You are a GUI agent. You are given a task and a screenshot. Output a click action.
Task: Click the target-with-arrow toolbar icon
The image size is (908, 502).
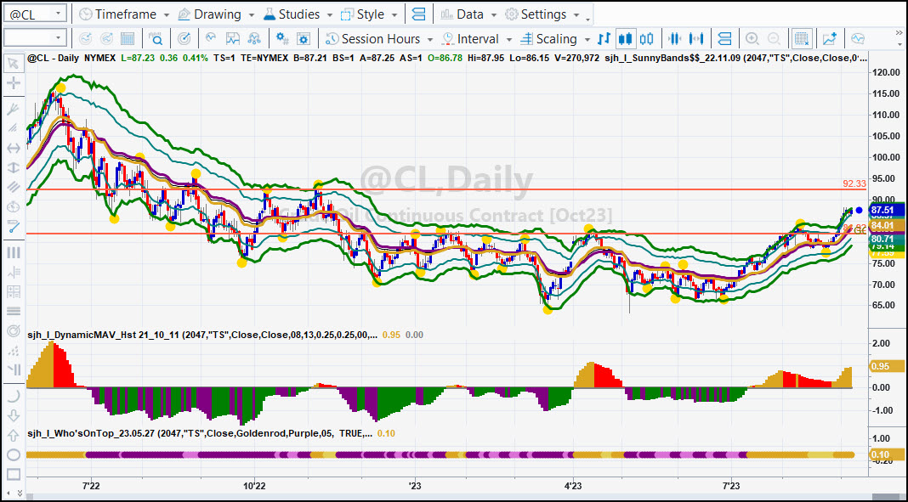pyautogui.click(x=184, y=39)
